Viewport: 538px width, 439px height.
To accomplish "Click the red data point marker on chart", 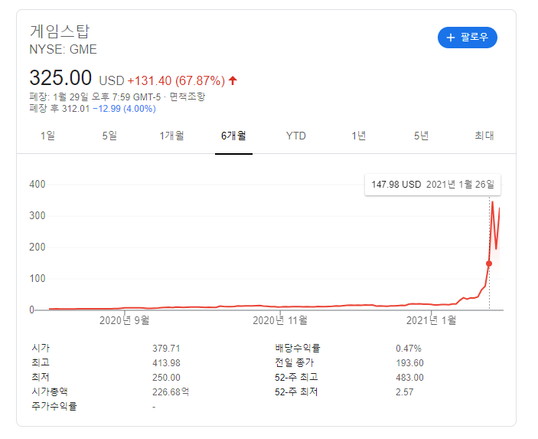I will click(489, 264).
